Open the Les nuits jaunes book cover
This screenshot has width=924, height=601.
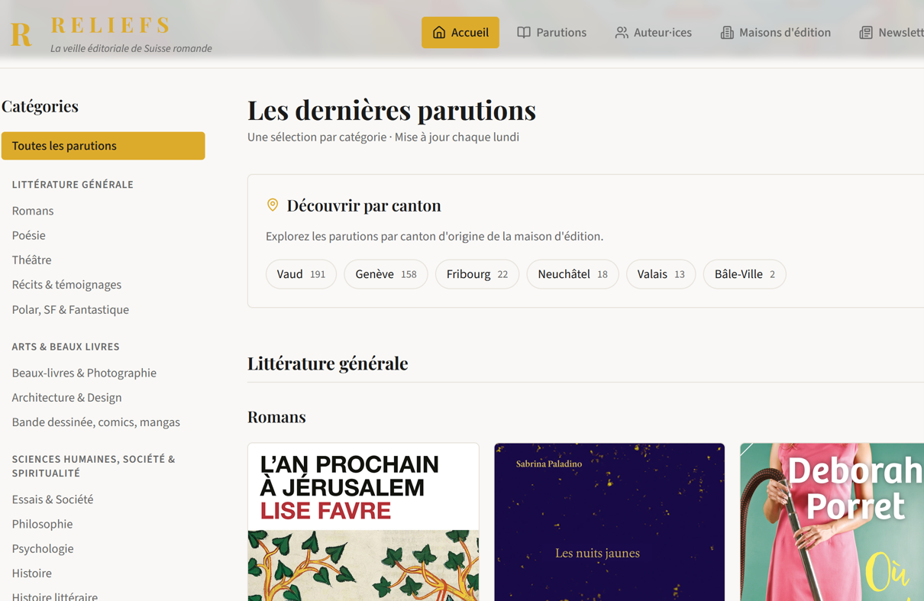[609, 522]
